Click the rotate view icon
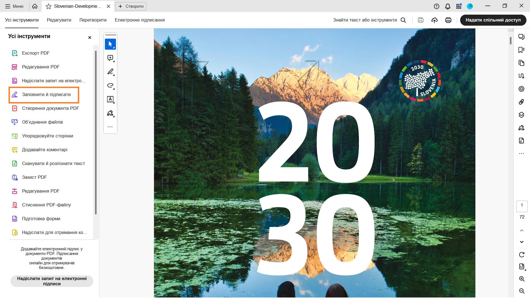 tap(522, 255)
